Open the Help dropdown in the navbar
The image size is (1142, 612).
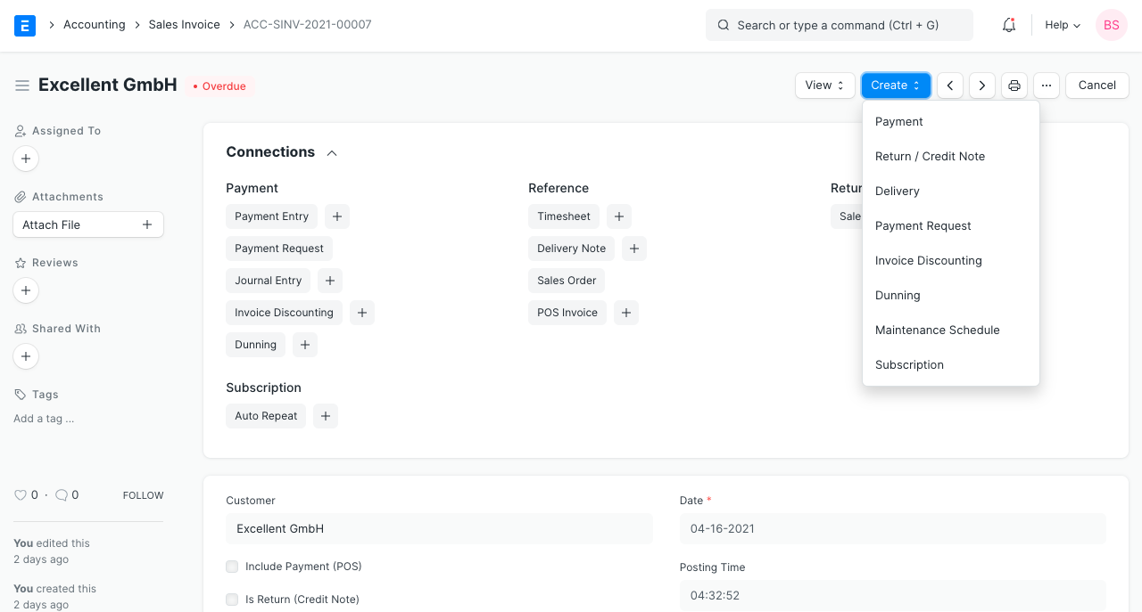1061,25
